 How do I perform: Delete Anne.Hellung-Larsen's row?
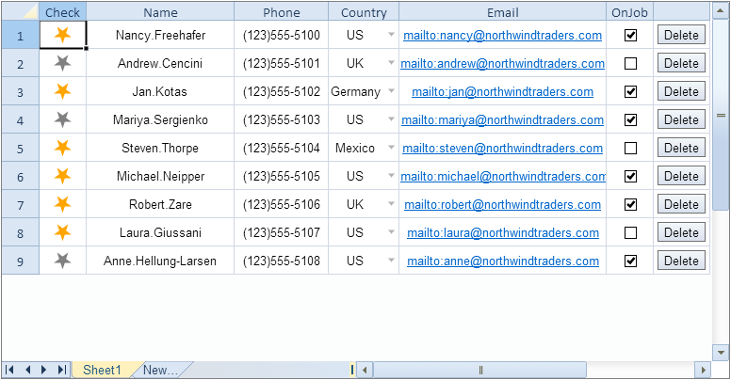pos(681,261)
